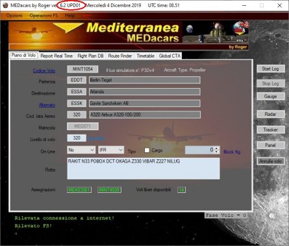Screen dimensions: 289x246
Task: Switch to the Route Finder tab
Action: [x=120, y=56]
